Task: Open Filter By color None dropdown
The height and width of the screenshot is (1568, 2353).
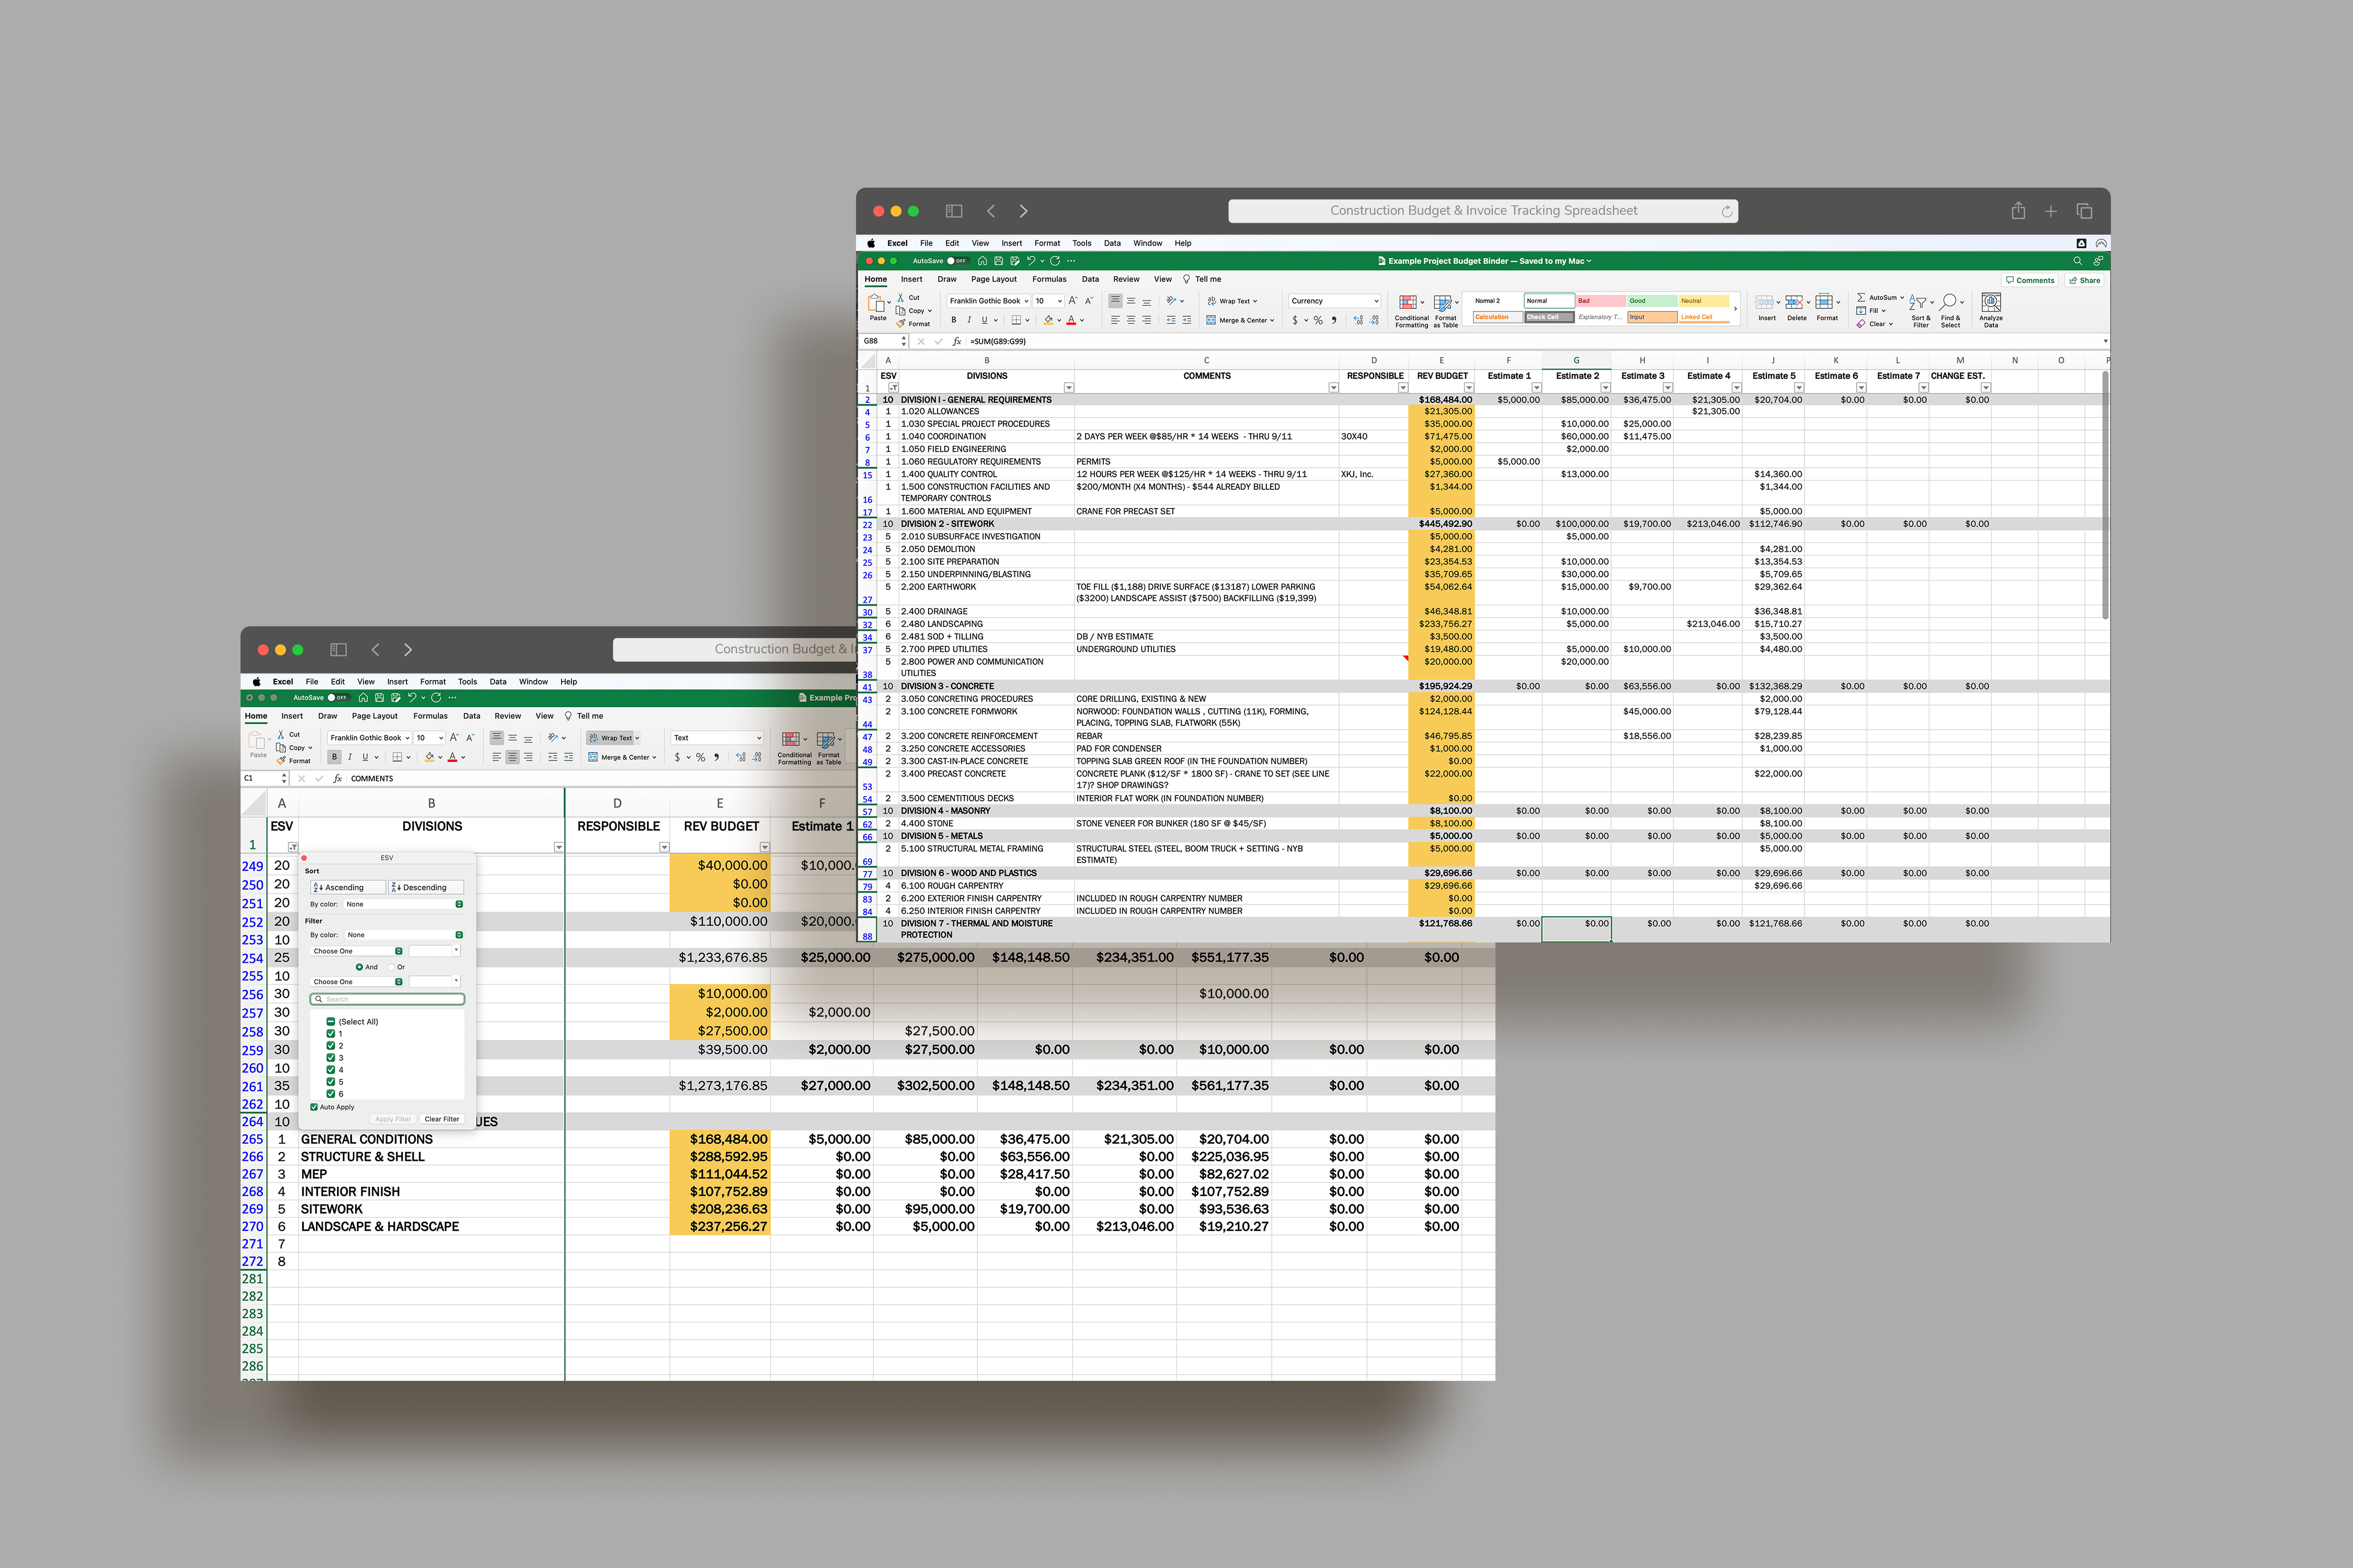Action: [x=403, y=935]
